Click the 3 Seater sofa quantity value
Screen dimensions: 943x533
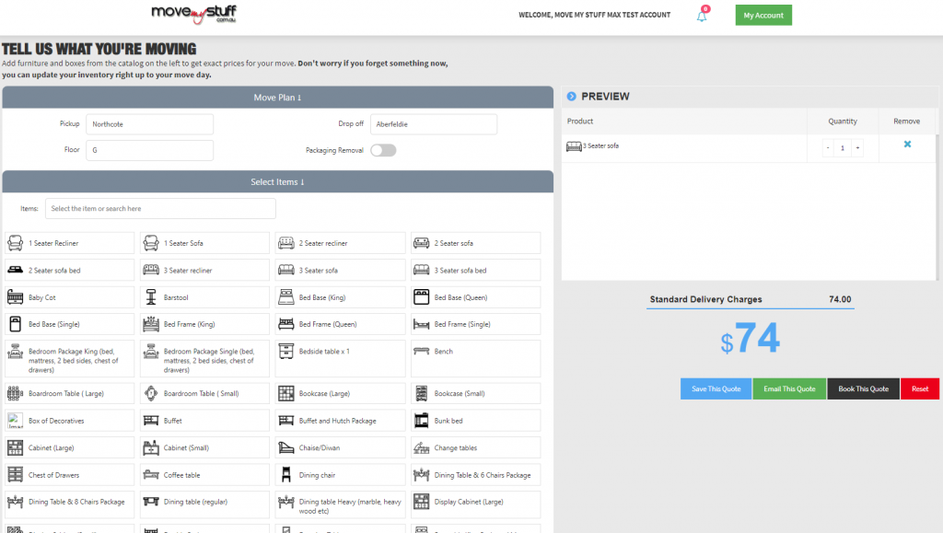pyautogui.click(x=843, y=148)
